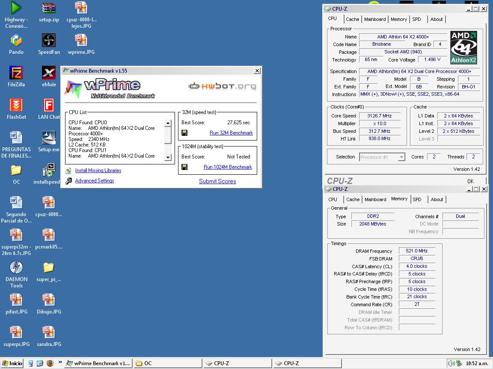The width and height of the screenshot is (493, 369).
Task: Open the OC folder on the desktop
Action: pos(16,174)
